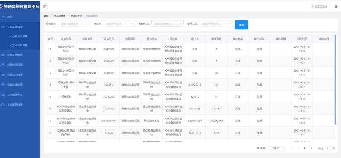
Task: Select page 1 in pagination
Action: click(x=298, y=149)
